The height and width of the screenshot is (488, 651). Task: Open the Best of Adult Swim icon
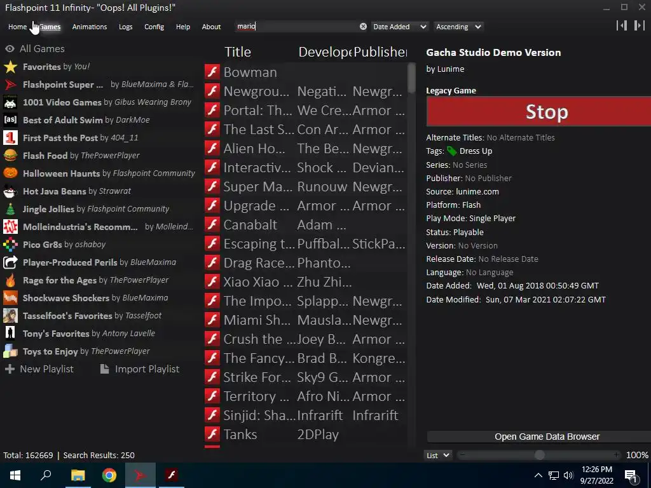[10, 120]
